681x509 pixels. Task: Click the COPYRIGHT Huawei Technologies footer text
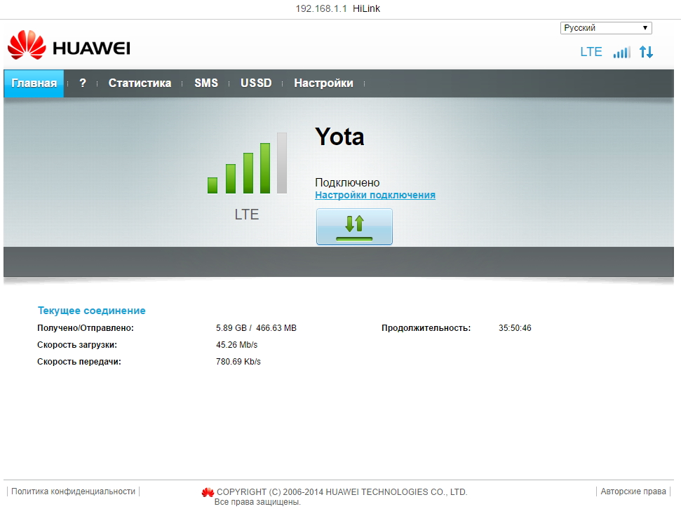(x=342, y=491)
